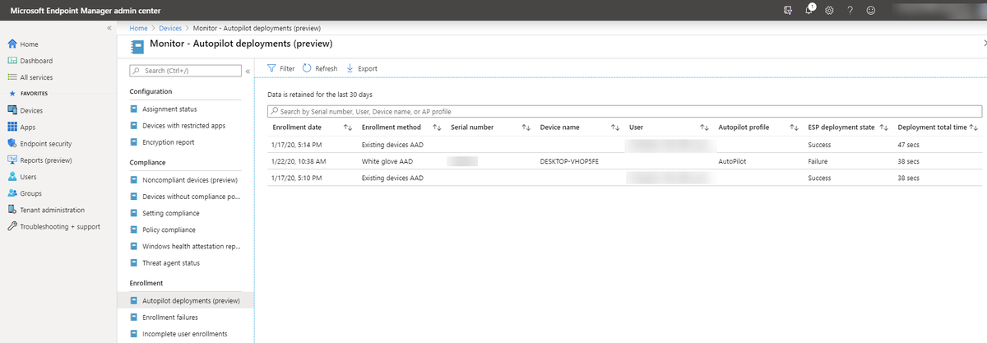Click the Dashboard icon in sidebar
Image resolution: width=987 pixels, height=343 pixels.
12,61
